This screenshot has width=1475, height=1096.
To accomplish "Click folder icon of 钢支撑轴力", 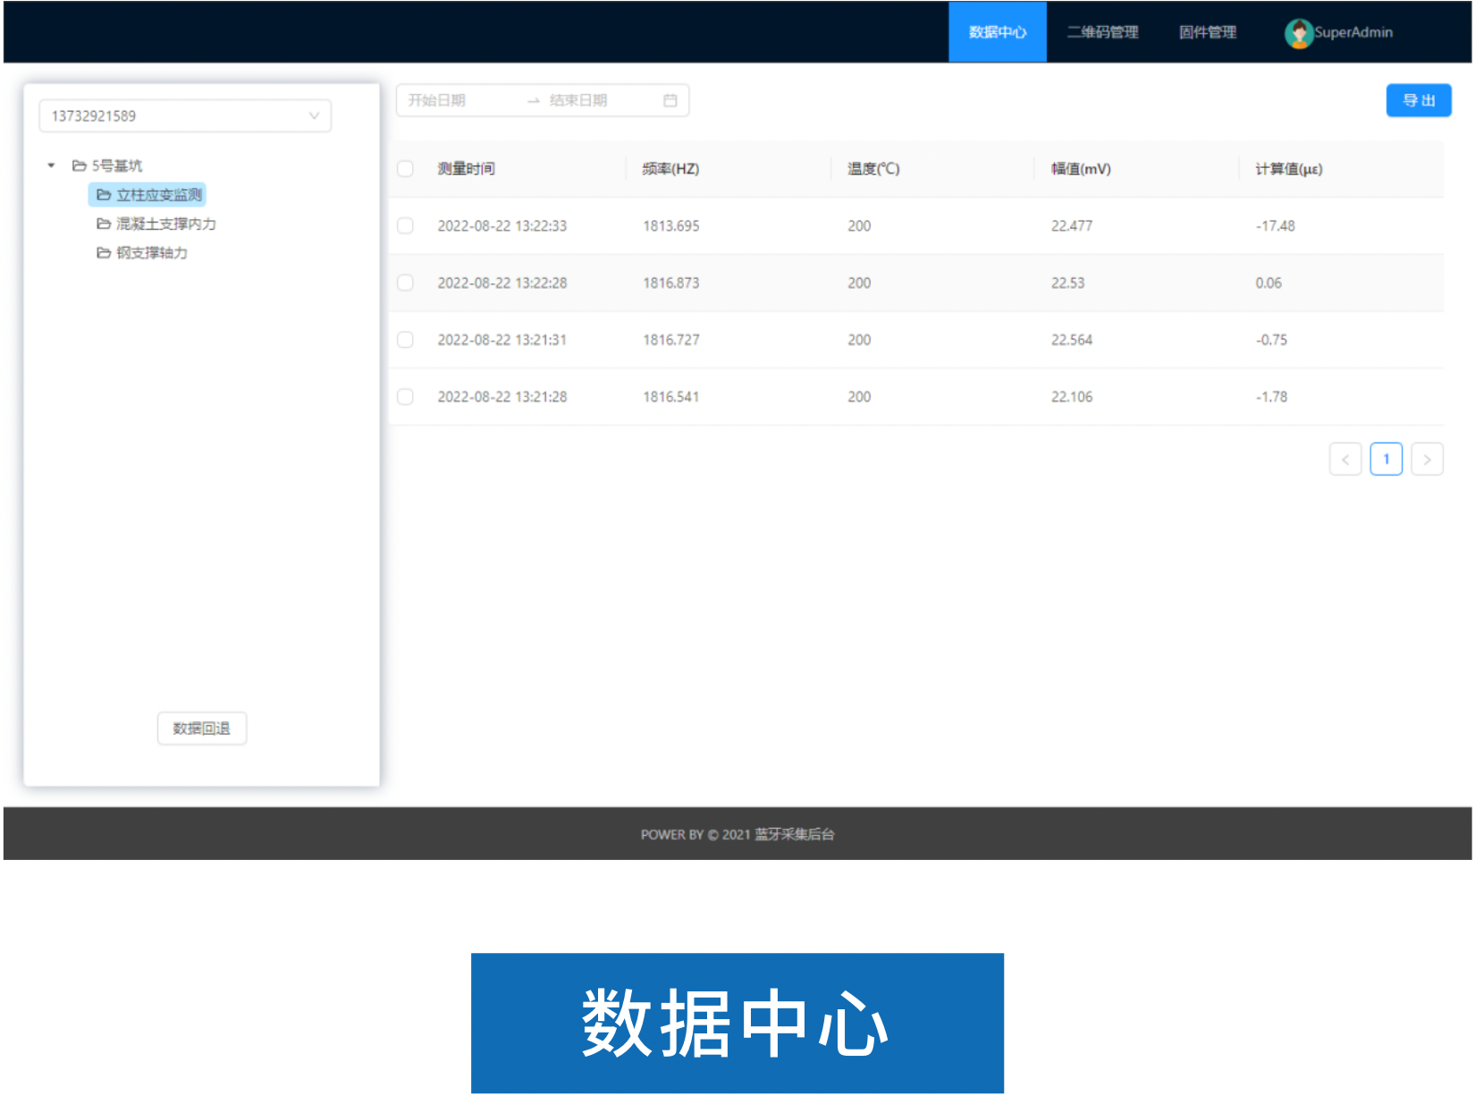I will pos(104,253).
